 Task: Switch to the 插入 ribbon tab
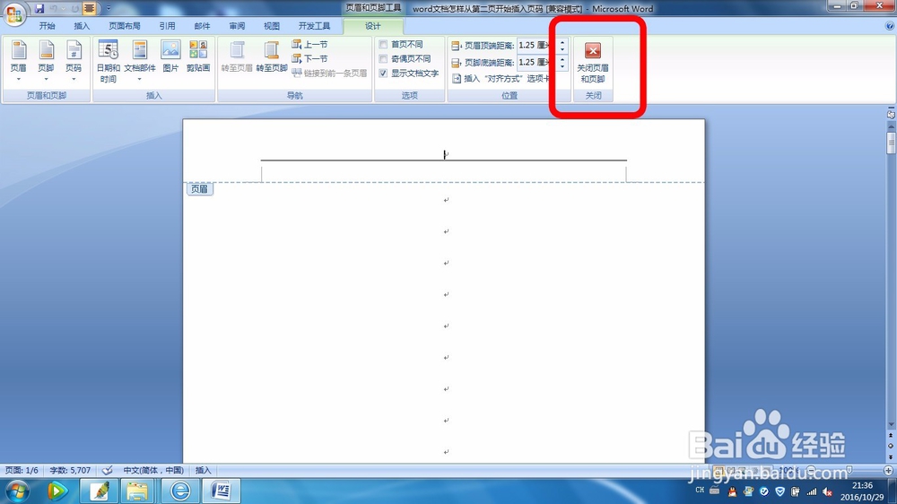82,26
